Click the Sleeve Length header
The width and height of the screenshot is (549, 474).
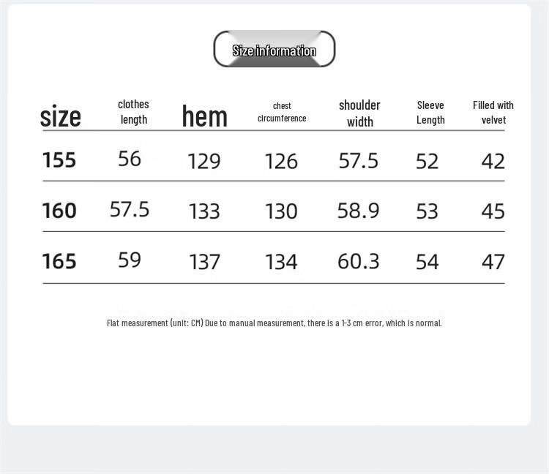pyautogui.click(x=430, y=112)
